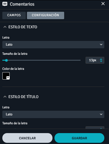
Task: Open the Letra font dropdown under Estilo de tìtulo
Action: [x=53, y=114]
